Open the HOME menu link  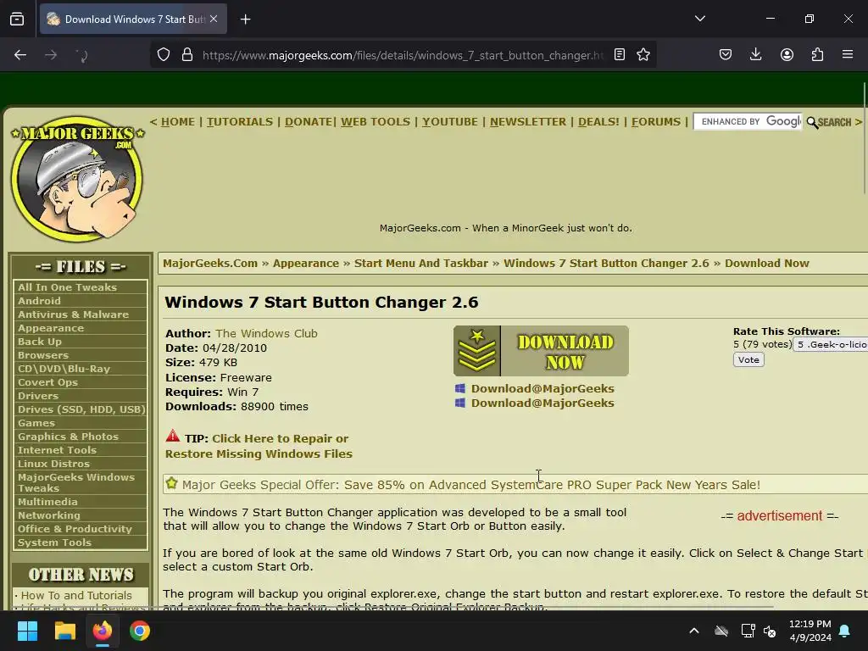tap(178, 122)
